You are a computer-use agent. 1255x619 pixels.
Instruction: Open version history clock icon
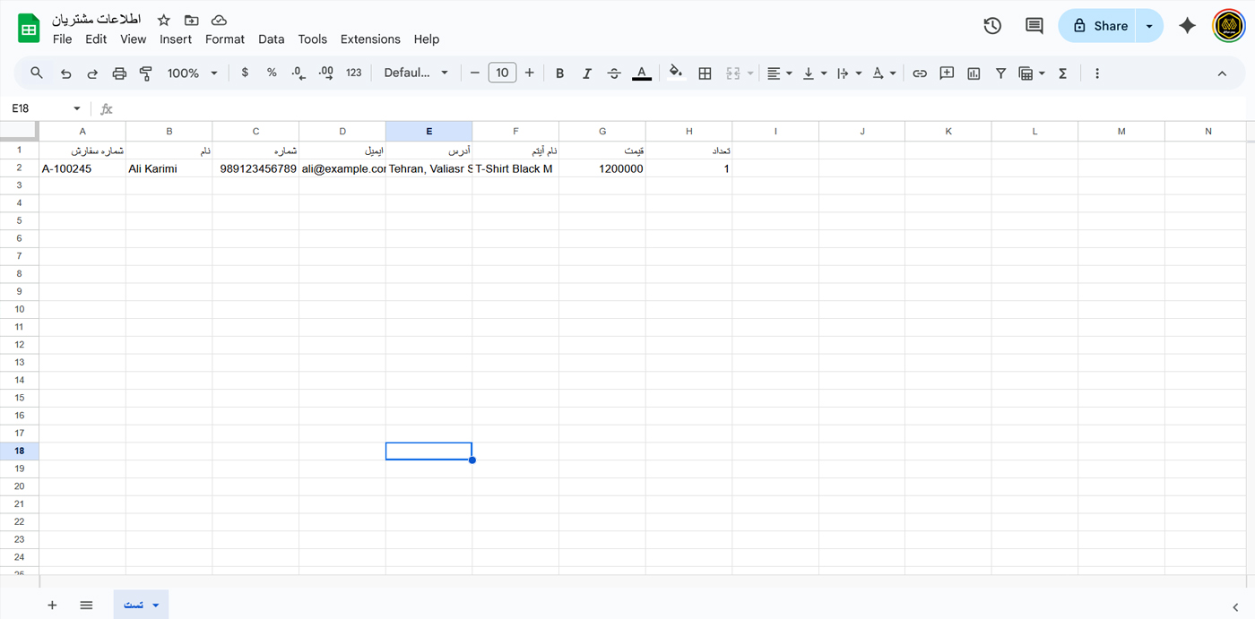pos(992,26)
